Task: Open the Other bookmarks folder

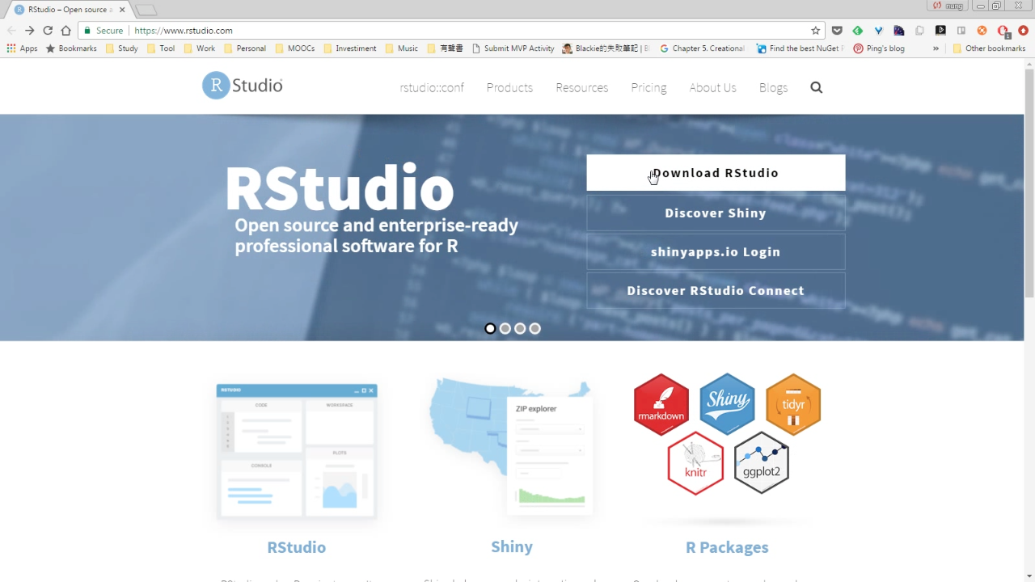Action: [989, 48]
